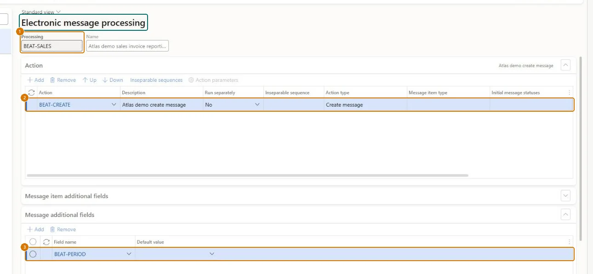Select all rows in Message additional fields

33,242
